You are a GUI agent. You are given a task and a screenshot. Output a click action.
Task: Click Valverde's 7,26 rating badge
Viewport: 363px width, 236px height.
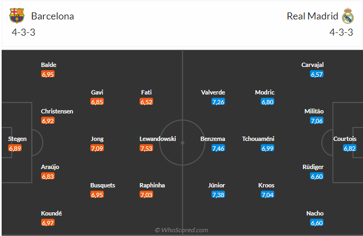click(x=218, y=102)
